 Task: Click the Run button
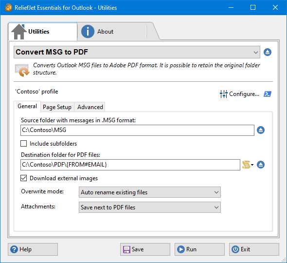pyautogui.click(x=199, y=249)
